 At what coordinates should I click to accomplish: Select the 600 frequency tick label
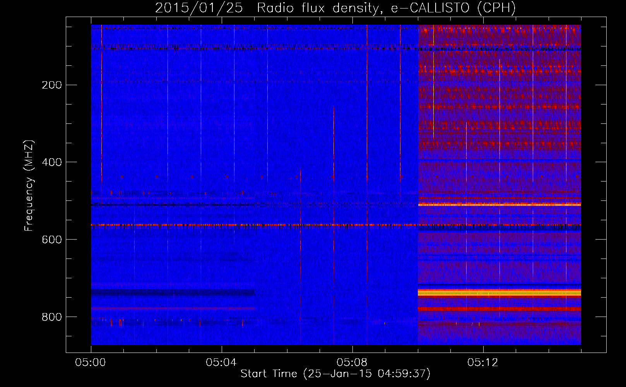[x=52, y=240]
